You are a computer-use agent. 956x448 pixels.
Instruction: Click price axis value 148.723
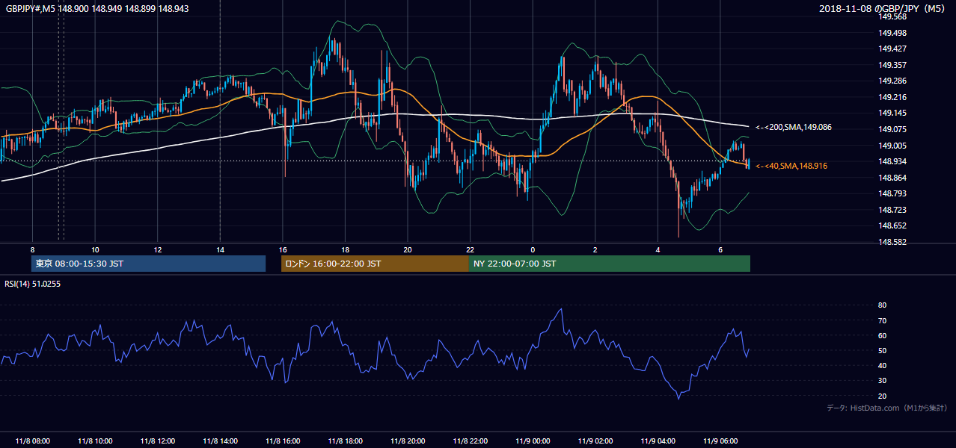click(893, 210)
